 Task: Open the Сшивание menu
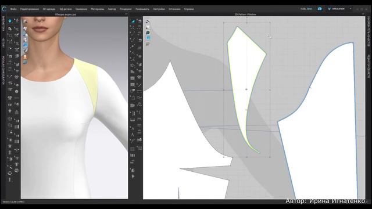coord(81,9)
